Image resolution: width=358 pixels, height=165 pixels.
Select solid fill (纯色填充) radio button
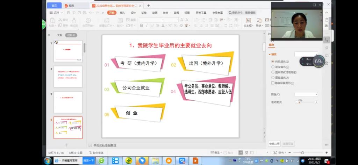click(x=273, y=62)
